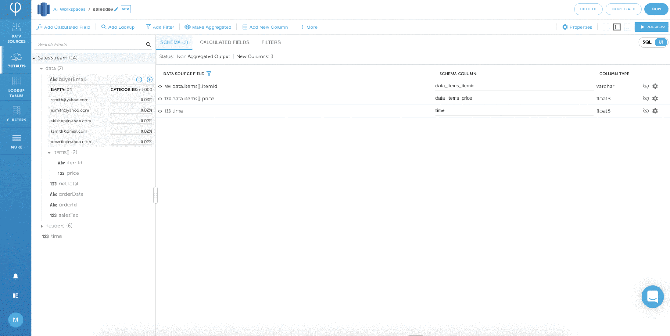The width and height of the screenshot is (670, 336).
Task: Switch to the Filters tab
Action: click(271, 42)
